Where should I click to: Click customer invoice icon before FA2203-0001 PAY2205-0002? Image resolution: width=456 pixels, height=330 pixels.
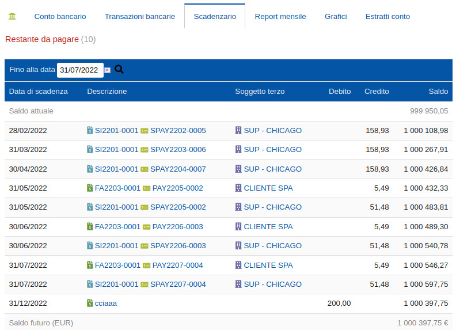coord(90,188)
